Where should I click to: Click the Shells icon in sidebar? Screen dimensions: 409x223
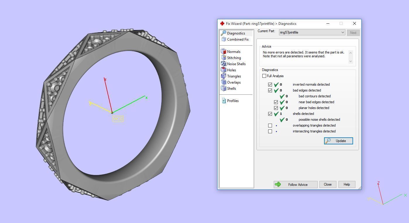click(224, 88)
